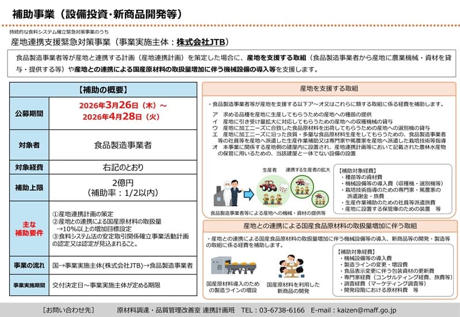Click the ［お問い合わせ先］ footer label
This screenshot has width=460, height=317.
[68, 310]
